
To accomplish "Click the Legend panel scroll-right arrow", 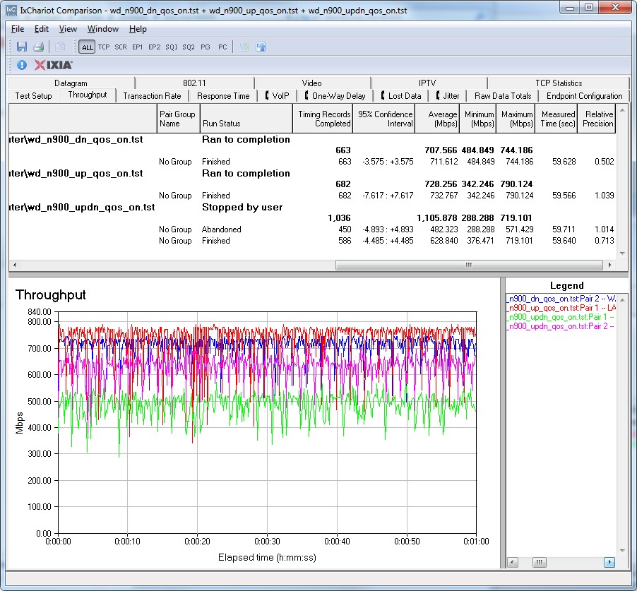I will pyautogui.click(x=609, y=562).
